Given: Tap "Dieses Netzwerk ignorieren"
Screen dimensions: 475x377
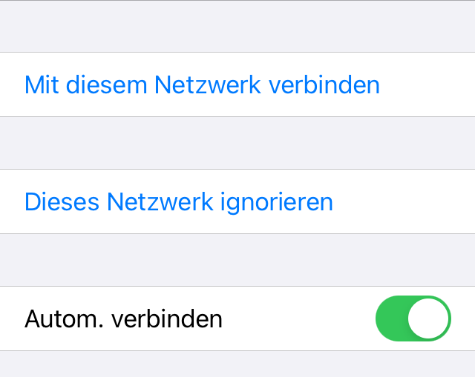Looking at the screenshot, I should tap(178, 201).
